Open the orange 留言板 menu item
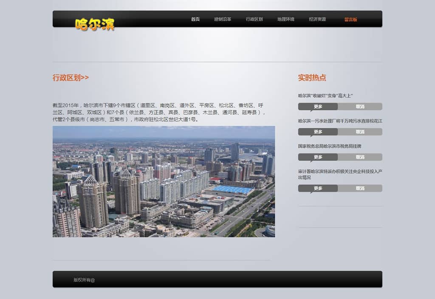The image size is (435, 299). [x=350, y=20]
